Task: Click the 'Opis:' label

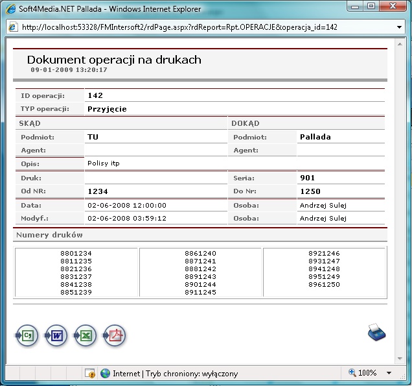Action: 30,164
